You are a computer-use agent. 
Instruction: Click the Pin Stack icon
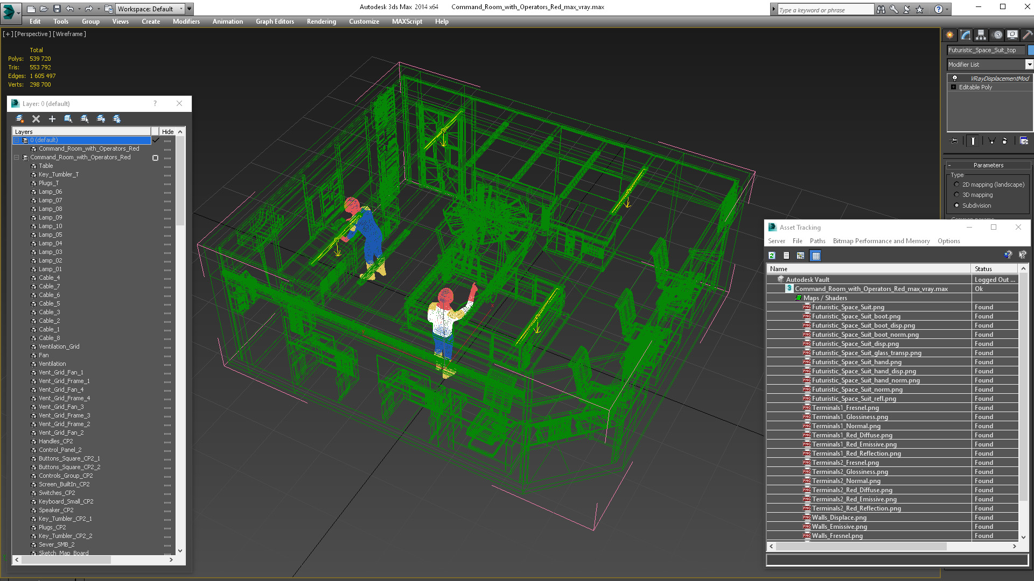[954, 141]
